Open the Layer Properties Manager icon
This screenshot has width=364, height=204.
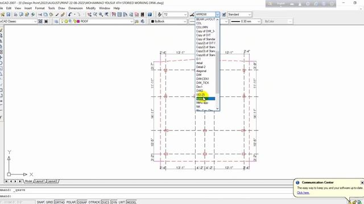click(56, 22)
